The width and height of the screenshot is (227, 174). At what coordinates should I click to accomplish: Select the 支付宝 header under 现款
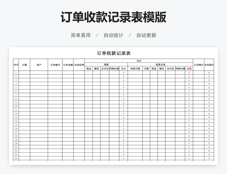click(105, 69)
